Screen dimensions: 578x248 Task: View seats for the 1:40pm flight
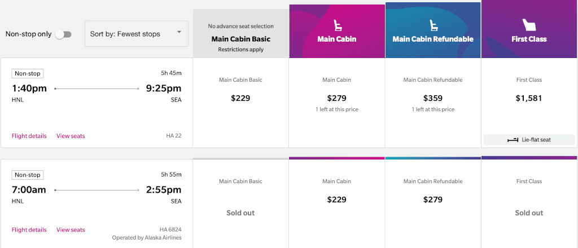71,136
